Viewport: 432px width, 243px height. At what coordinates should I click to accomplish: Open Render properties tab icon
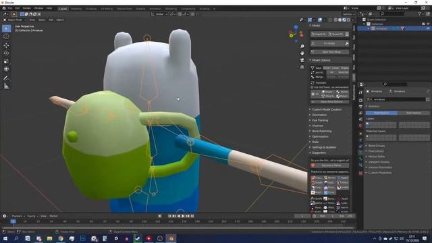(360, 101)
